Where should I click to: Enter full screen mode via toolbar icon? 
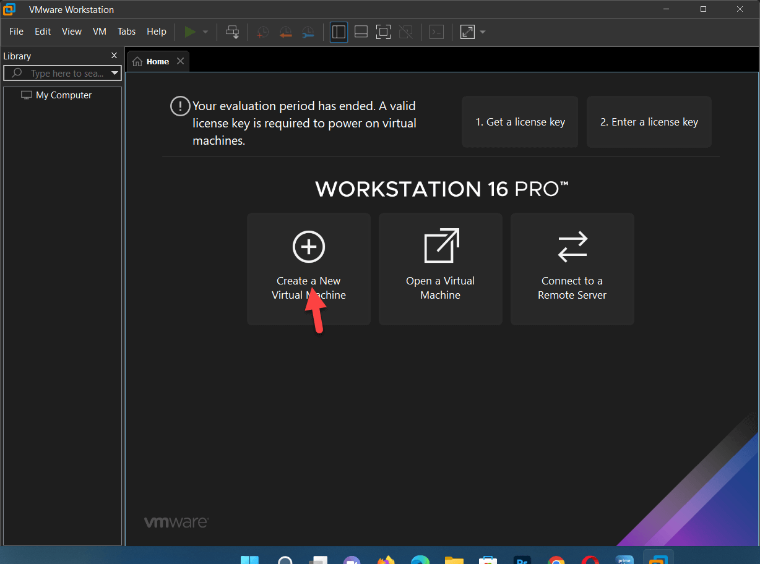383,32
